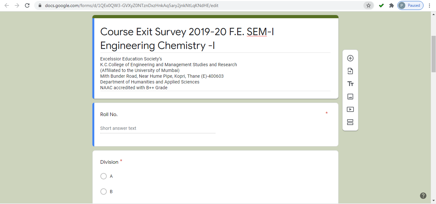Insert an image via the sidebar
This screenshot has width=436, height=204.
pyautogui.click(x=350, y=97)
